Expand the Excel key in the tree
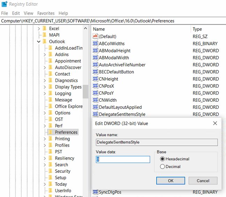 point(39,29)
